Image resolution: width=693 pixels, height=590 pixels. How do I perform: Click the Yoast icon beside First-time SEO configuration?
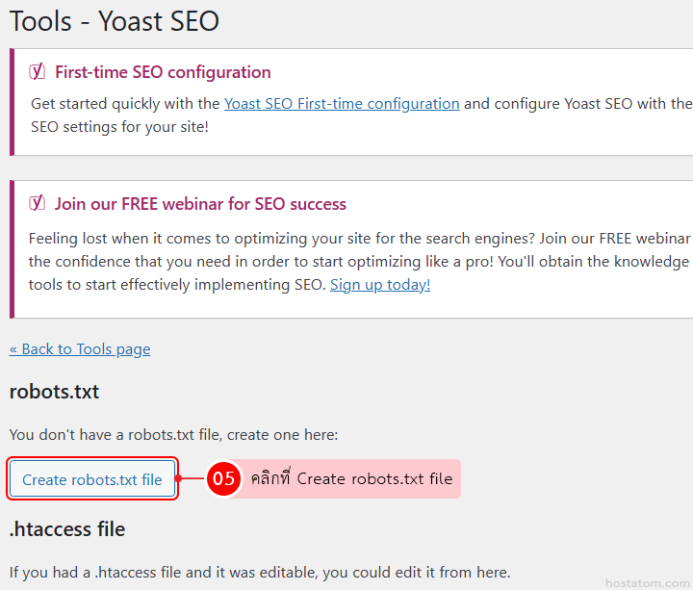point(38,71)
